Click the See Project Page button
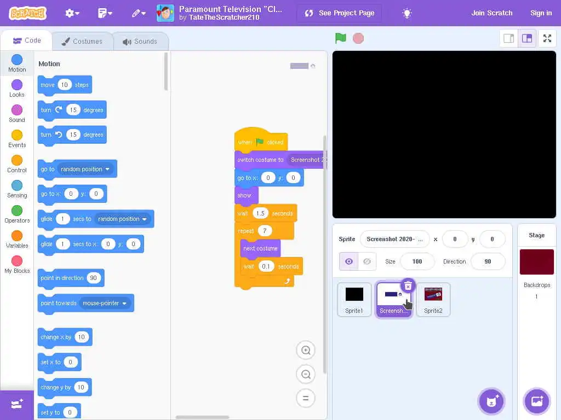The width and height of the screenshot is (561, 420). 339,13
